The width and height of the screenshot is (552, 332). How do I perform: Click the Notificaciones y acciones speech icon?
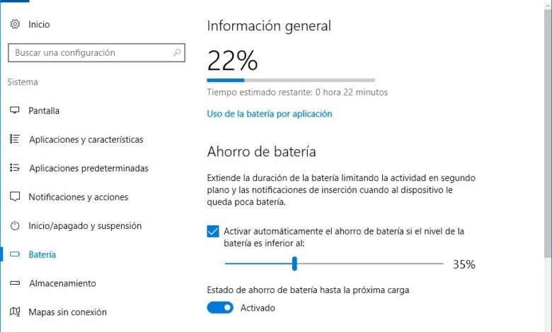[14, 197]
